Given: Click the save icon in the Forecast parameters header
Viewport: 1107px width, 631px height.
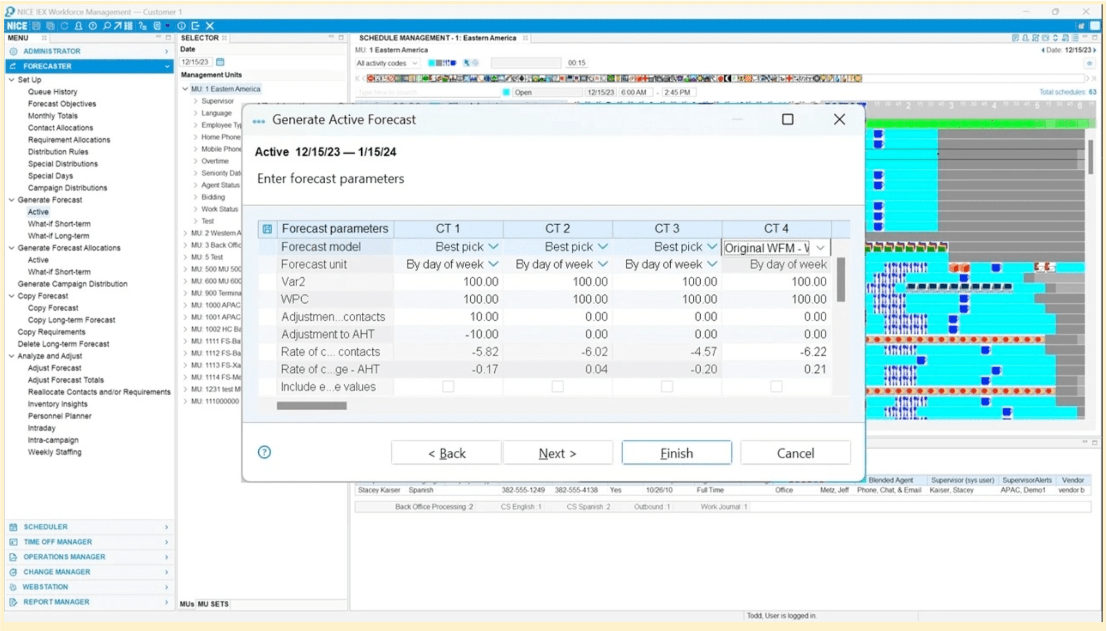Looking at the screenshot, I should click(x=268, y=228).
